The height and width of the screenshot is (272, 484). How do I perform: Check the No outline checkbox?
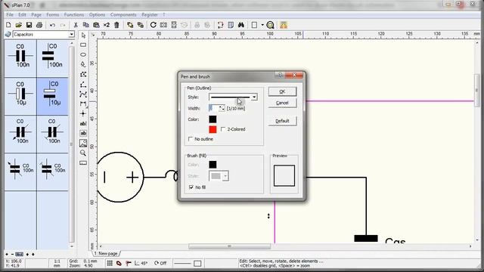click(191, 139)
